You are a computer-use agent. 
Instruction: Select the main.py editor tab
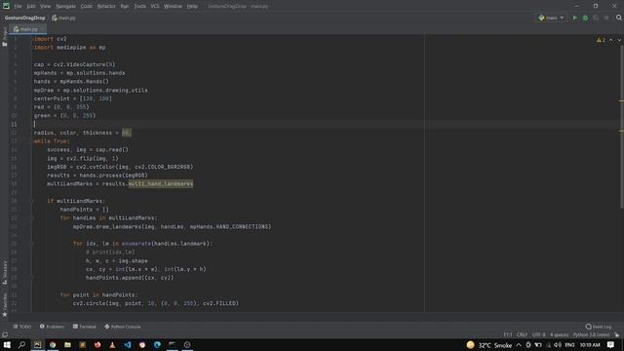(27, 29)
